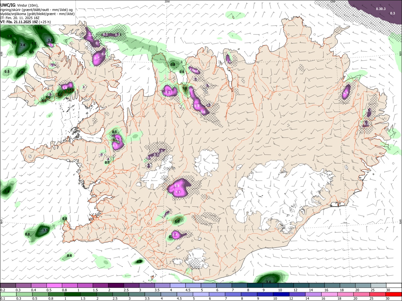Click the '2.5' label under snow scale

126,290
